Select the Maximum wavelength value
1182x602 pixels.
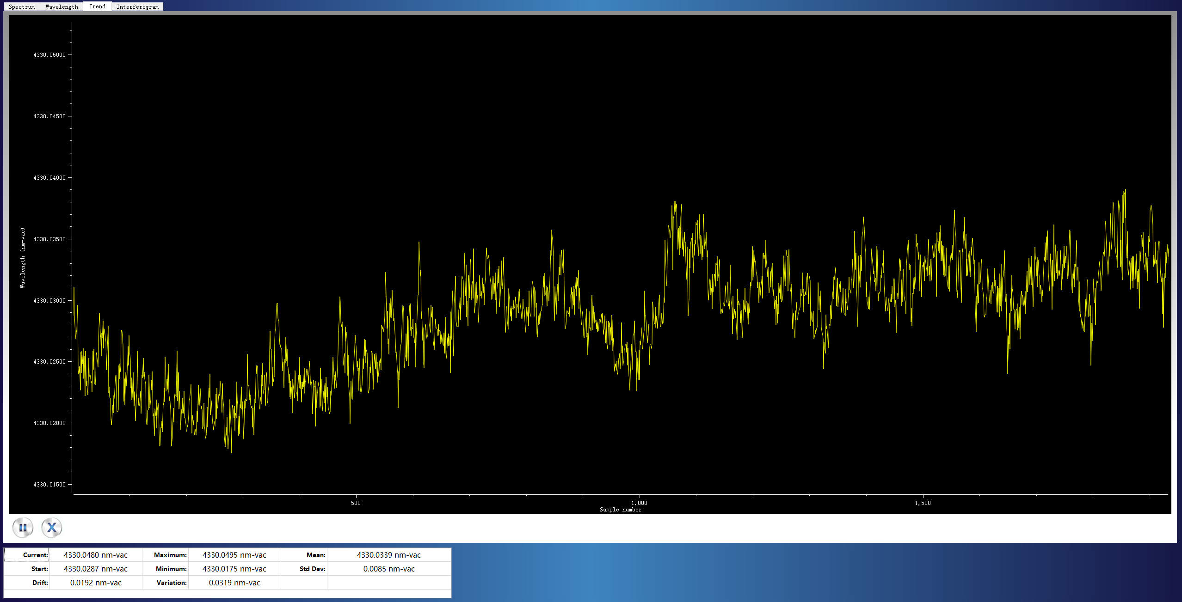point(234,555)
